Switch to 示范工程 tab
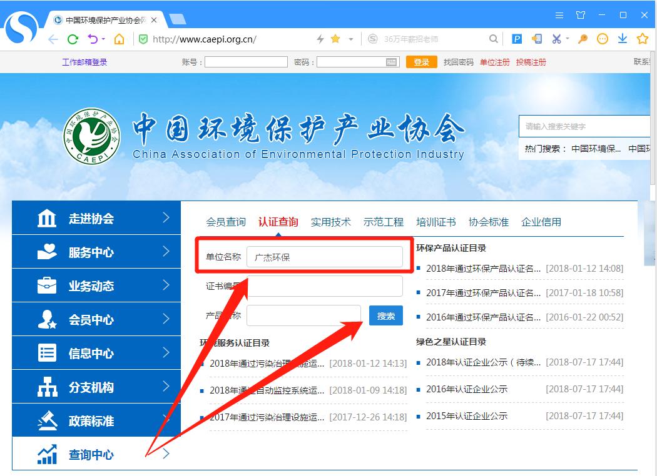This screenshot has width=657, height=476. tap(384, 222)
